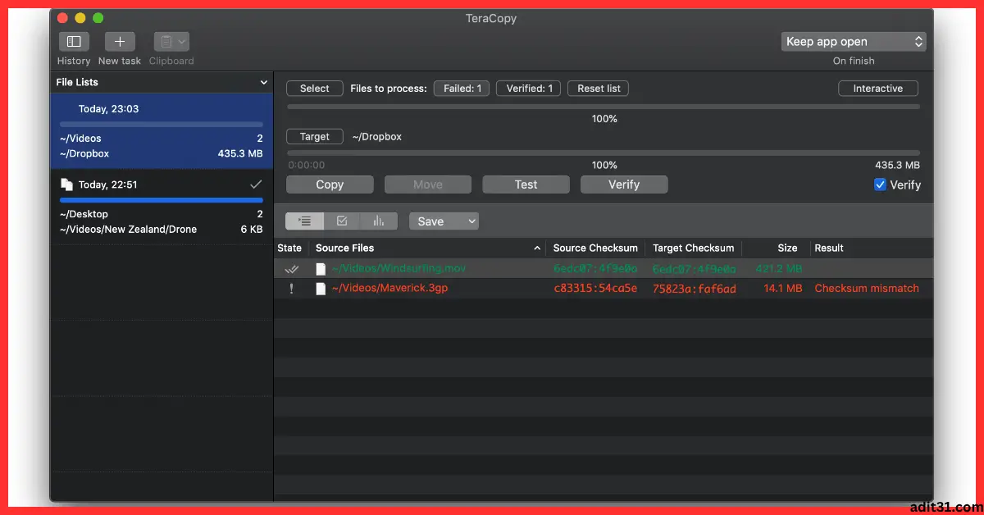Select the ~/Videos/Windsurfing.mov row
Screen dimensions: 984x515
coord(604,269)
